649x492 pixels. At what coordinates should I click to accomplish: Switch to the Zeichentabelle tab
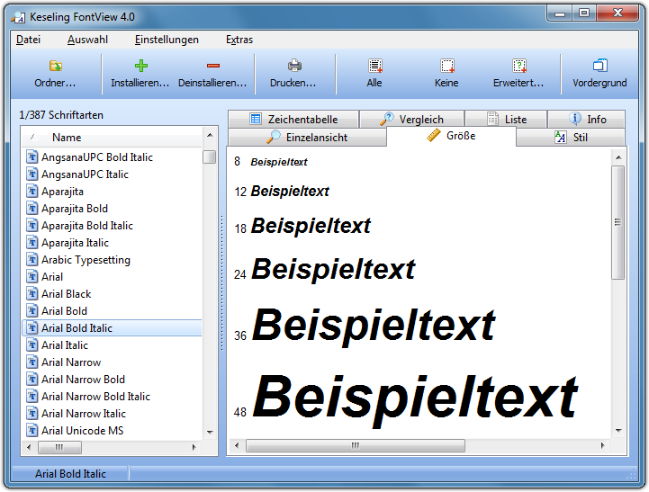tap(293, 119)
